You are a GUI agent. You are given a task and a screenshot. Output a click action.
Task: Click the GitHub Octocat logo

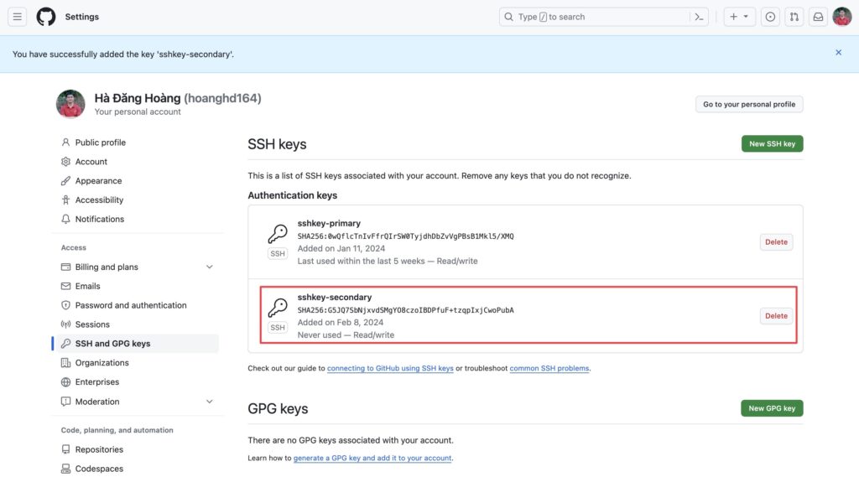(46, 17)
